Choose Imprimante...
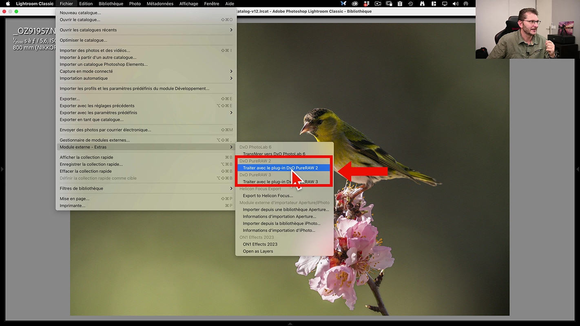Viewport: 580px width, 326px height. [x=146, y=206]
